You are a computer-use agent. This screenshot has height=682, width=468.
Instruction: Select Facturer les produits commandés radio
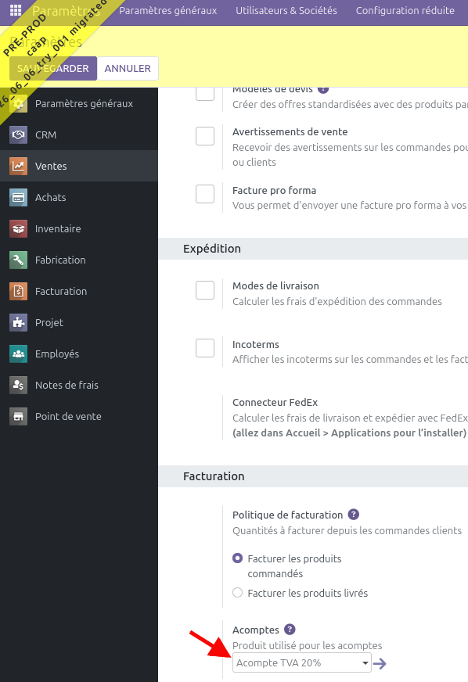tap(237, 558)
